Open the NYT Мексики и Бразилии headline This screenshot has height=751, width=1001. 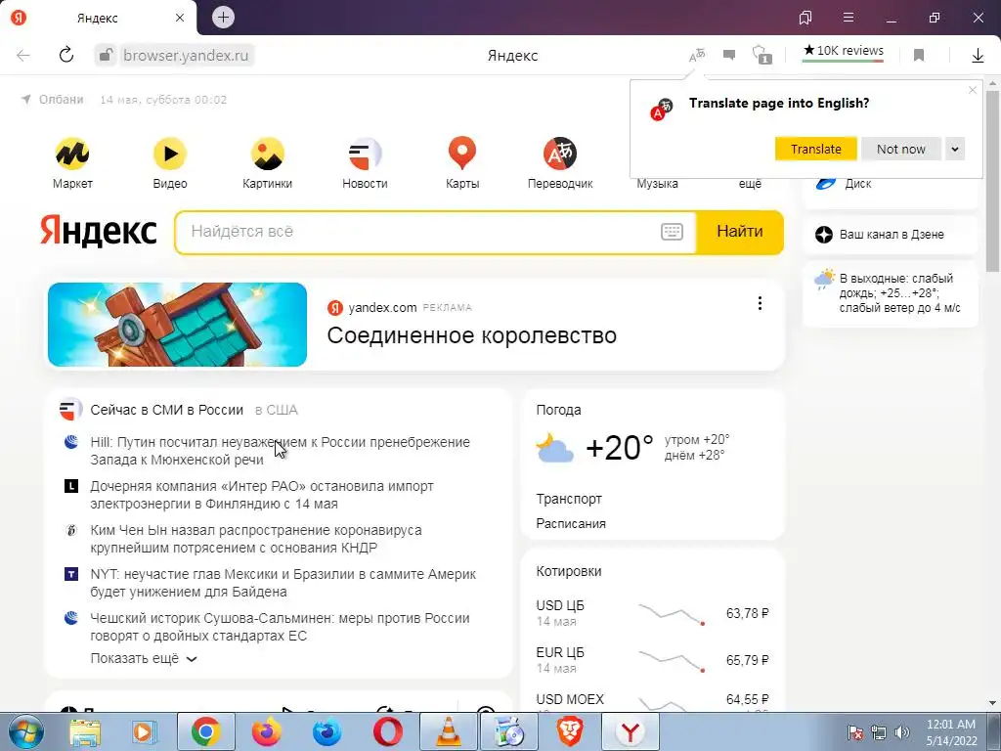pyautogui.click(x=283, y=583)
